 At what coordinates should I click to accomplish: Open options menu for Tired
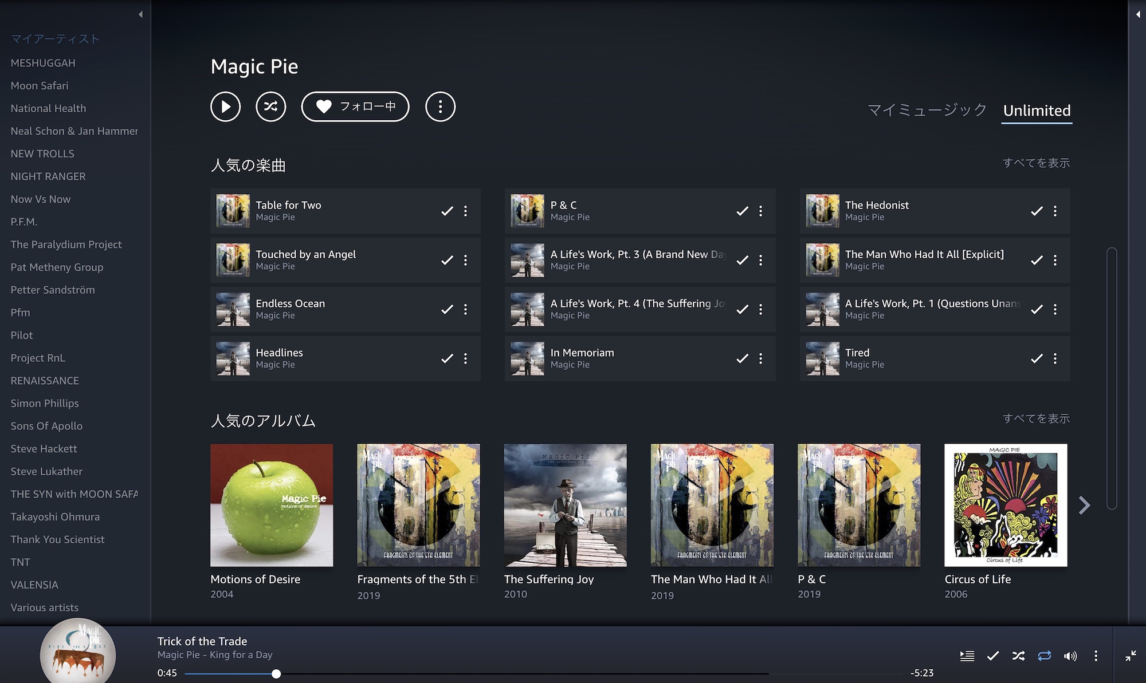pyautogui.click(x=1055, y=359)
